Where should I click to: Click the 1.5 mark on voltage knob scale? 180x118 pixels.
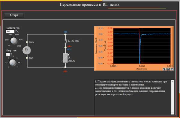pos(6,63)
